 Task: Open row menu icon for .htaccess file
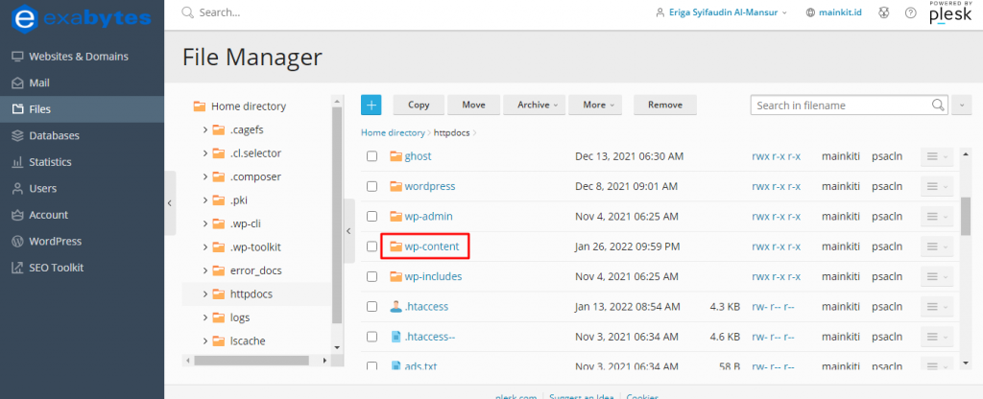[x=937, y=307]
